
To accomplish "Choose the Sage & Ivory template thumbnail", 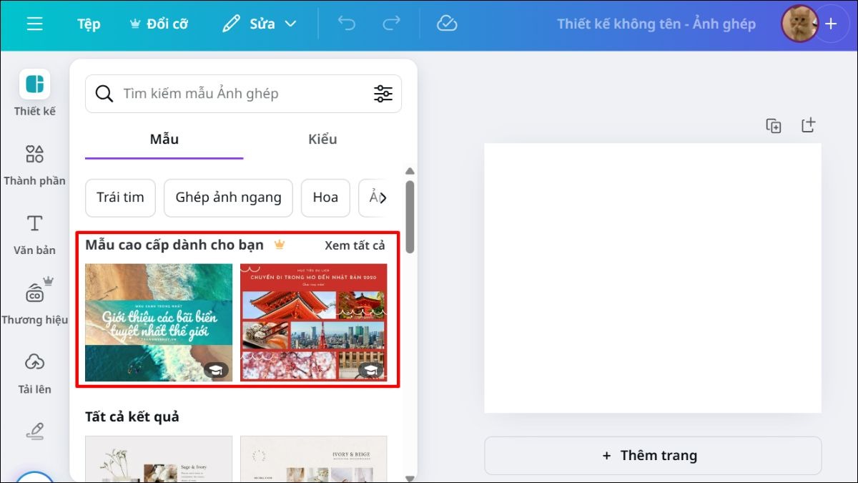I will tap(159, 459).
